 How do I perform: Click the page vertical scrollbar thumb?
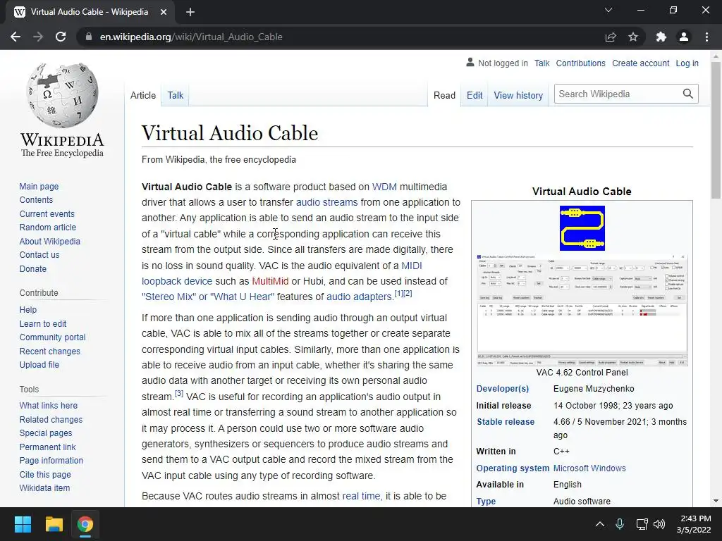point(716,130)
